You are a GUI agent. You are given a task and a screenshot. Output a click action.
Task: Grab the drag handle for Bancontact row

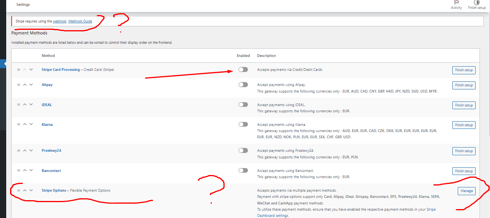click(18, 171)
